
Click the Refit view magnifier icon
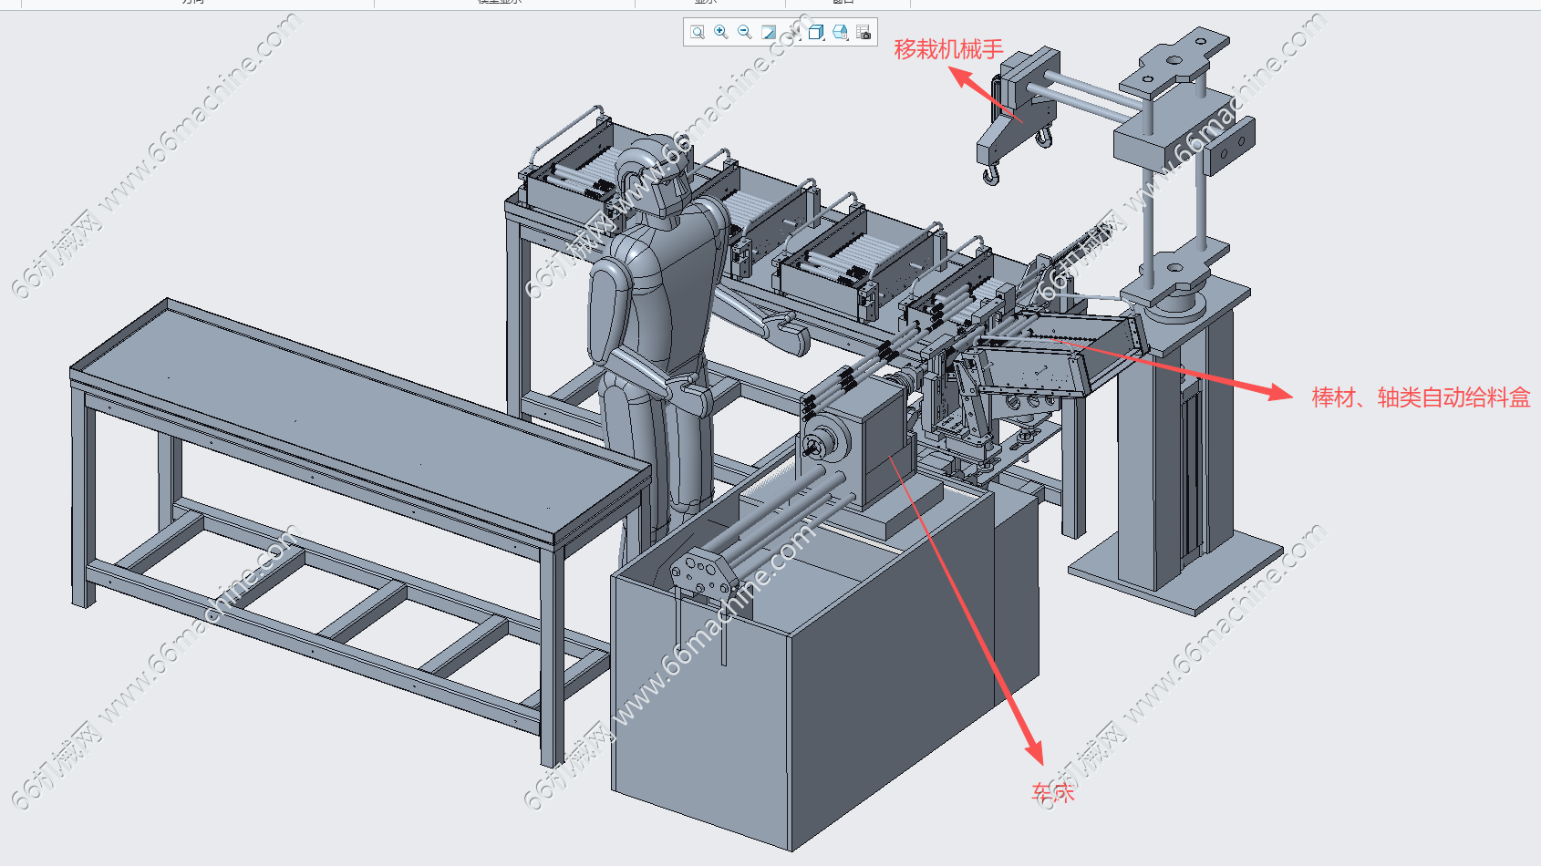tap(698, 32)
